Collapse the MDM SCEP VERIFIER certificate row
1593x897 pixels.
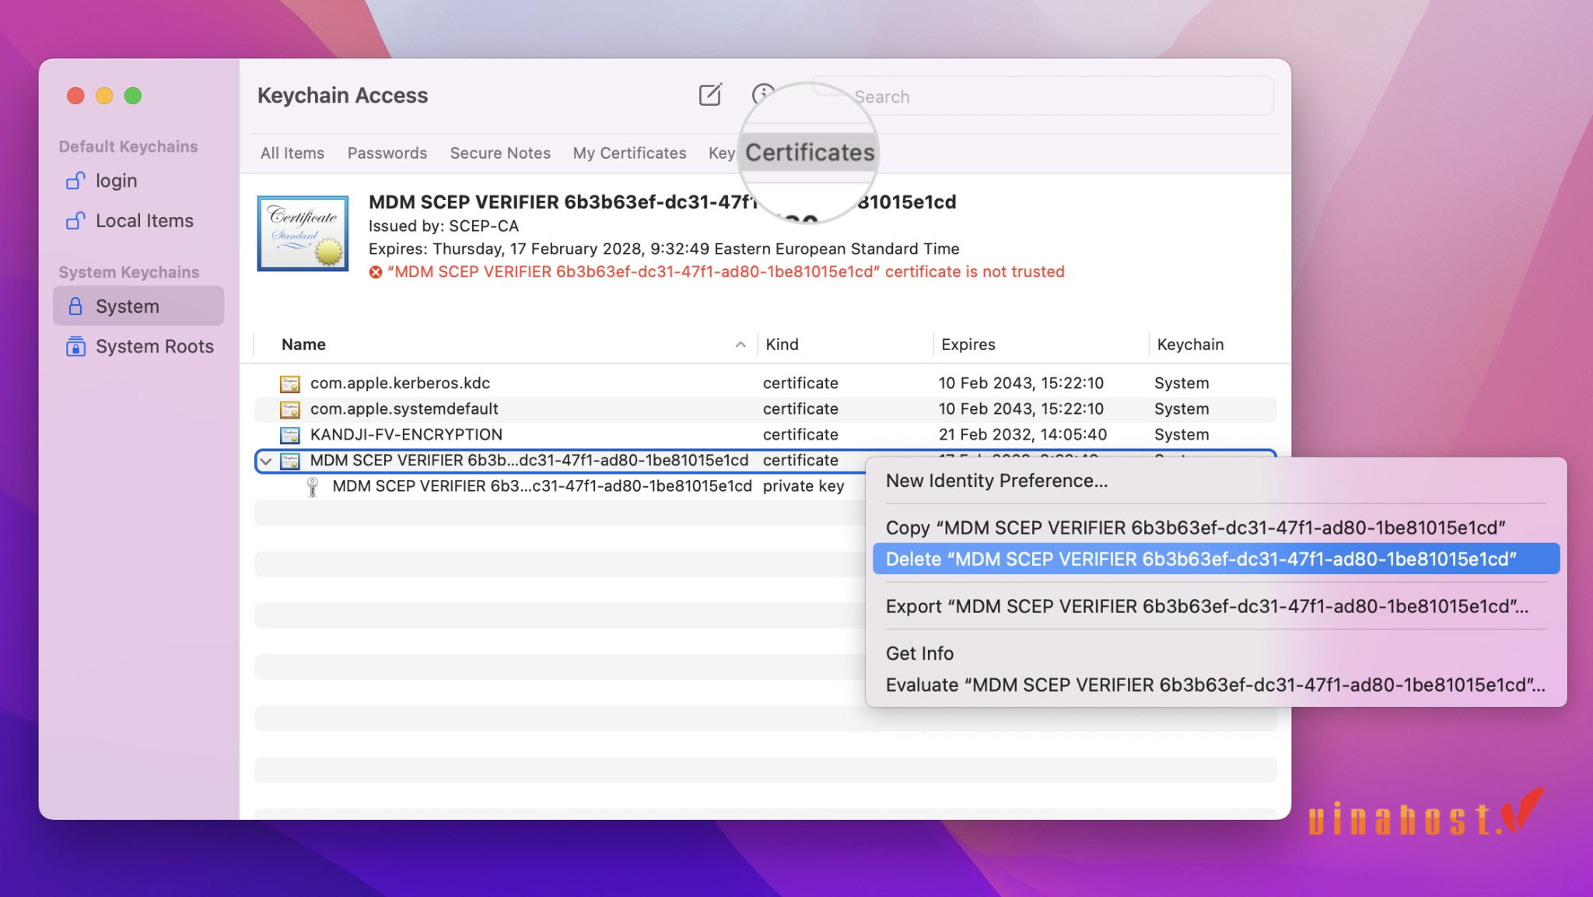pos(266,461)
